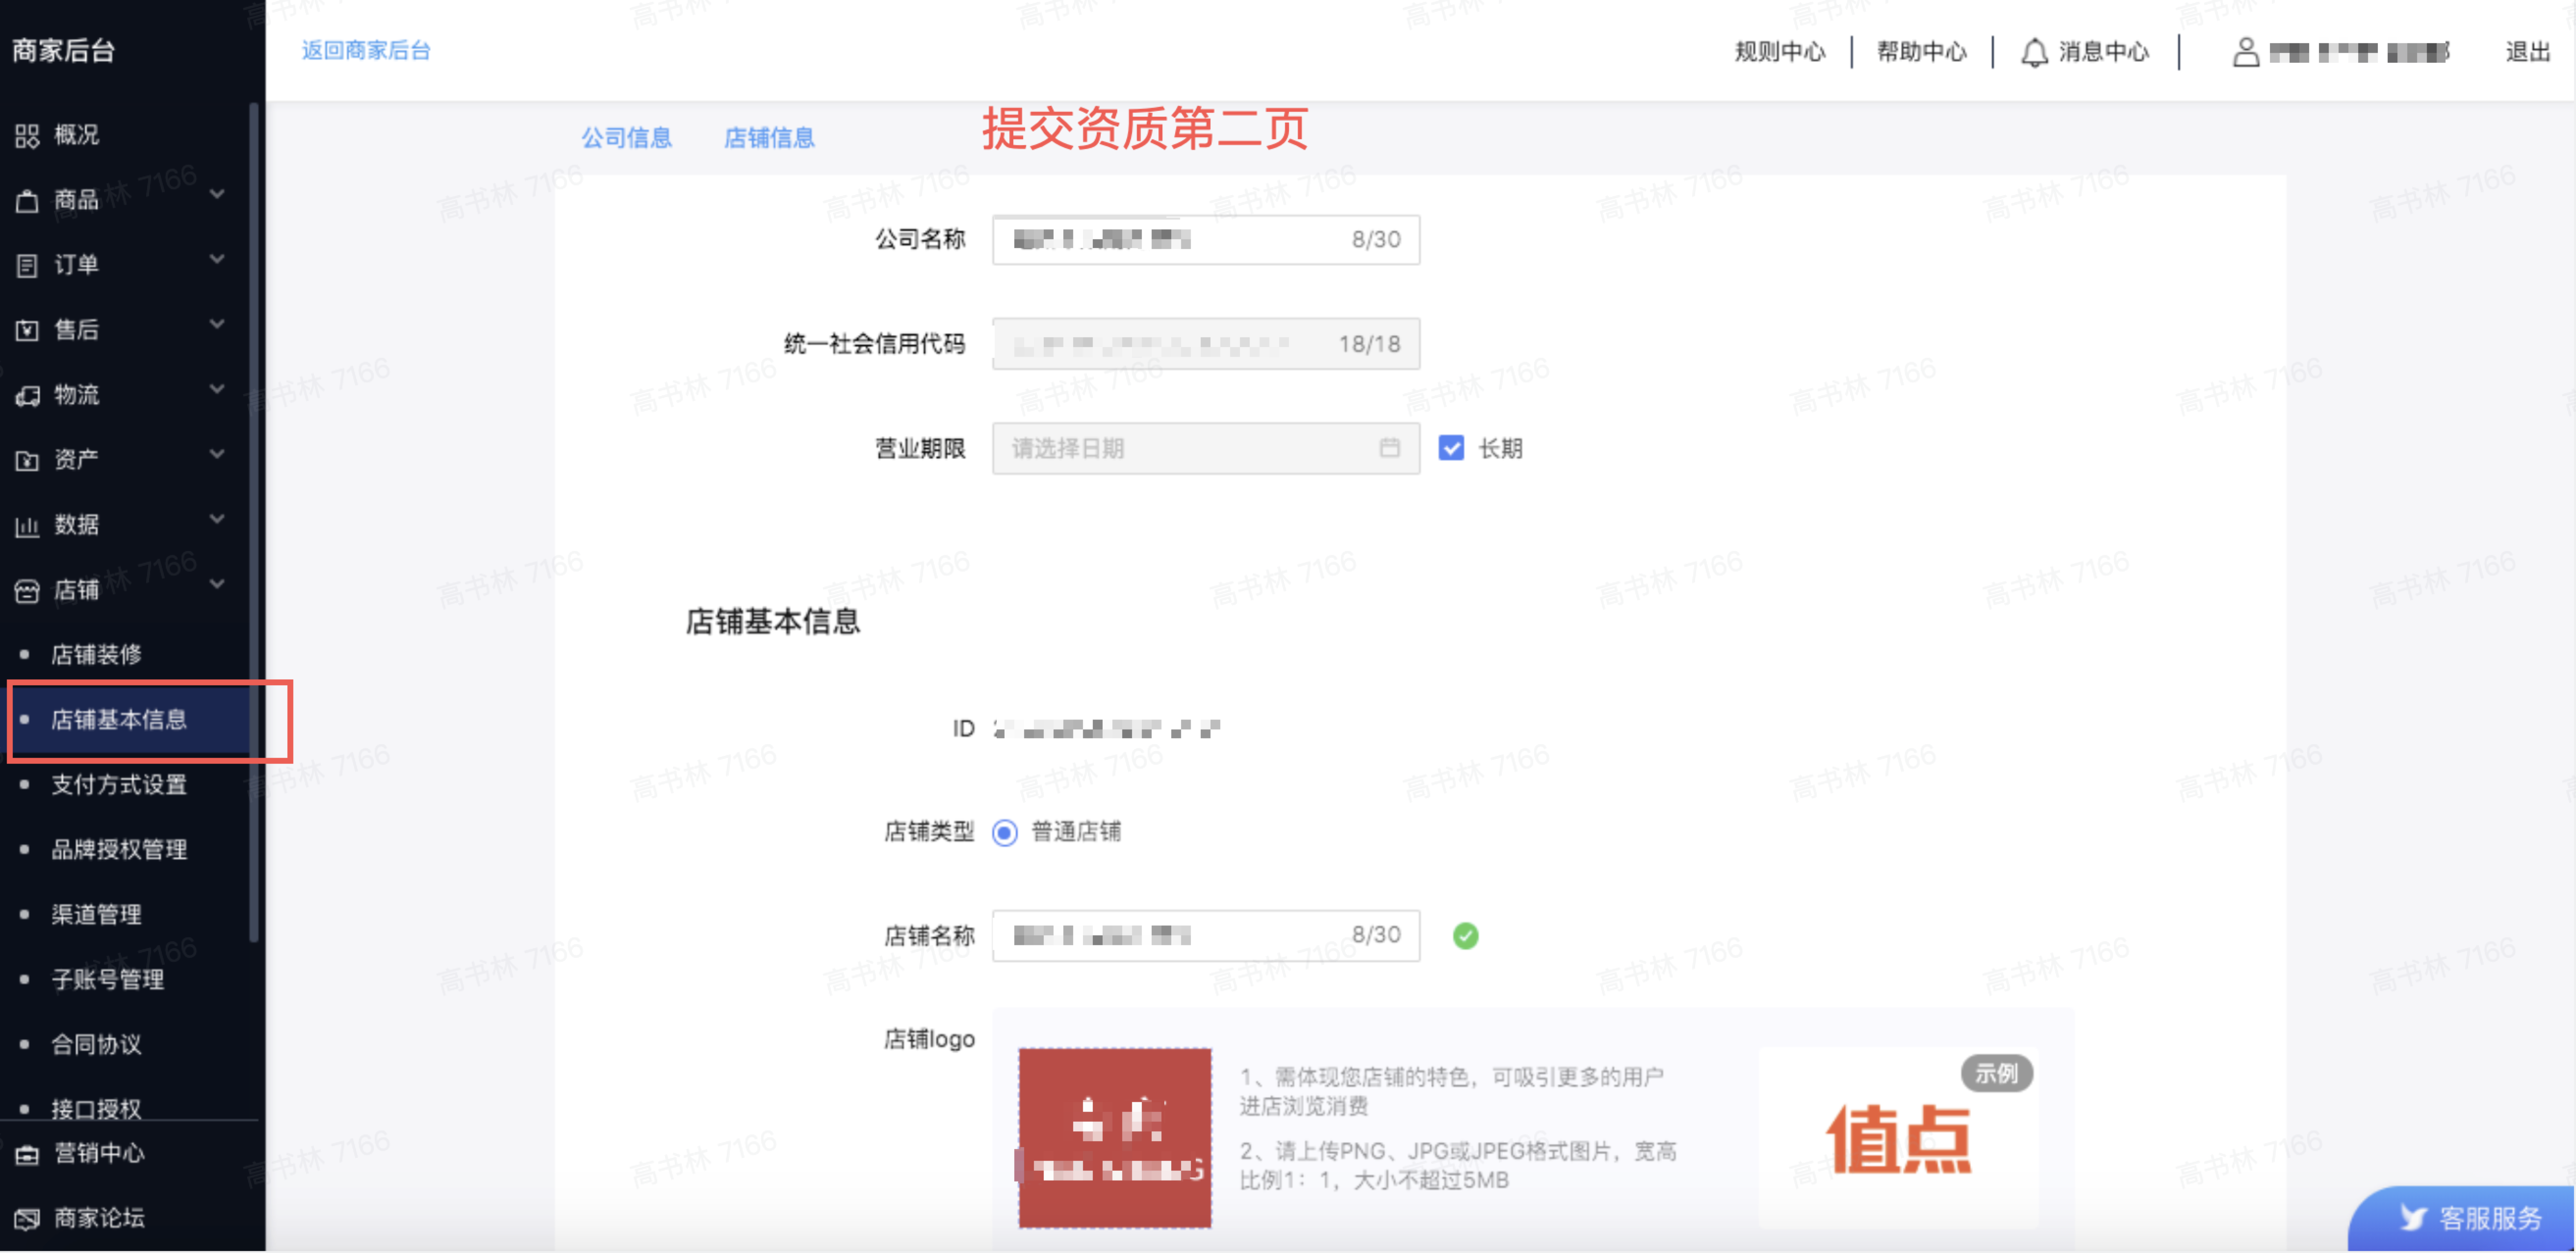
Task: Click the 店铺基本信息 section heading
Action: [x=772, y=623]
